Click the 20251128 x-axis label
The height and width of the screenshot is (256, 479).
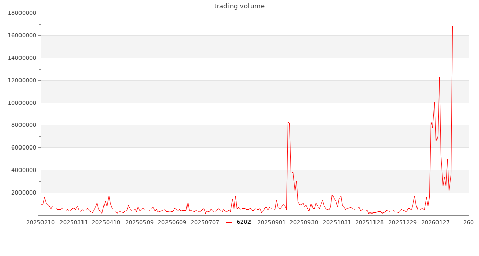[369, 222]
